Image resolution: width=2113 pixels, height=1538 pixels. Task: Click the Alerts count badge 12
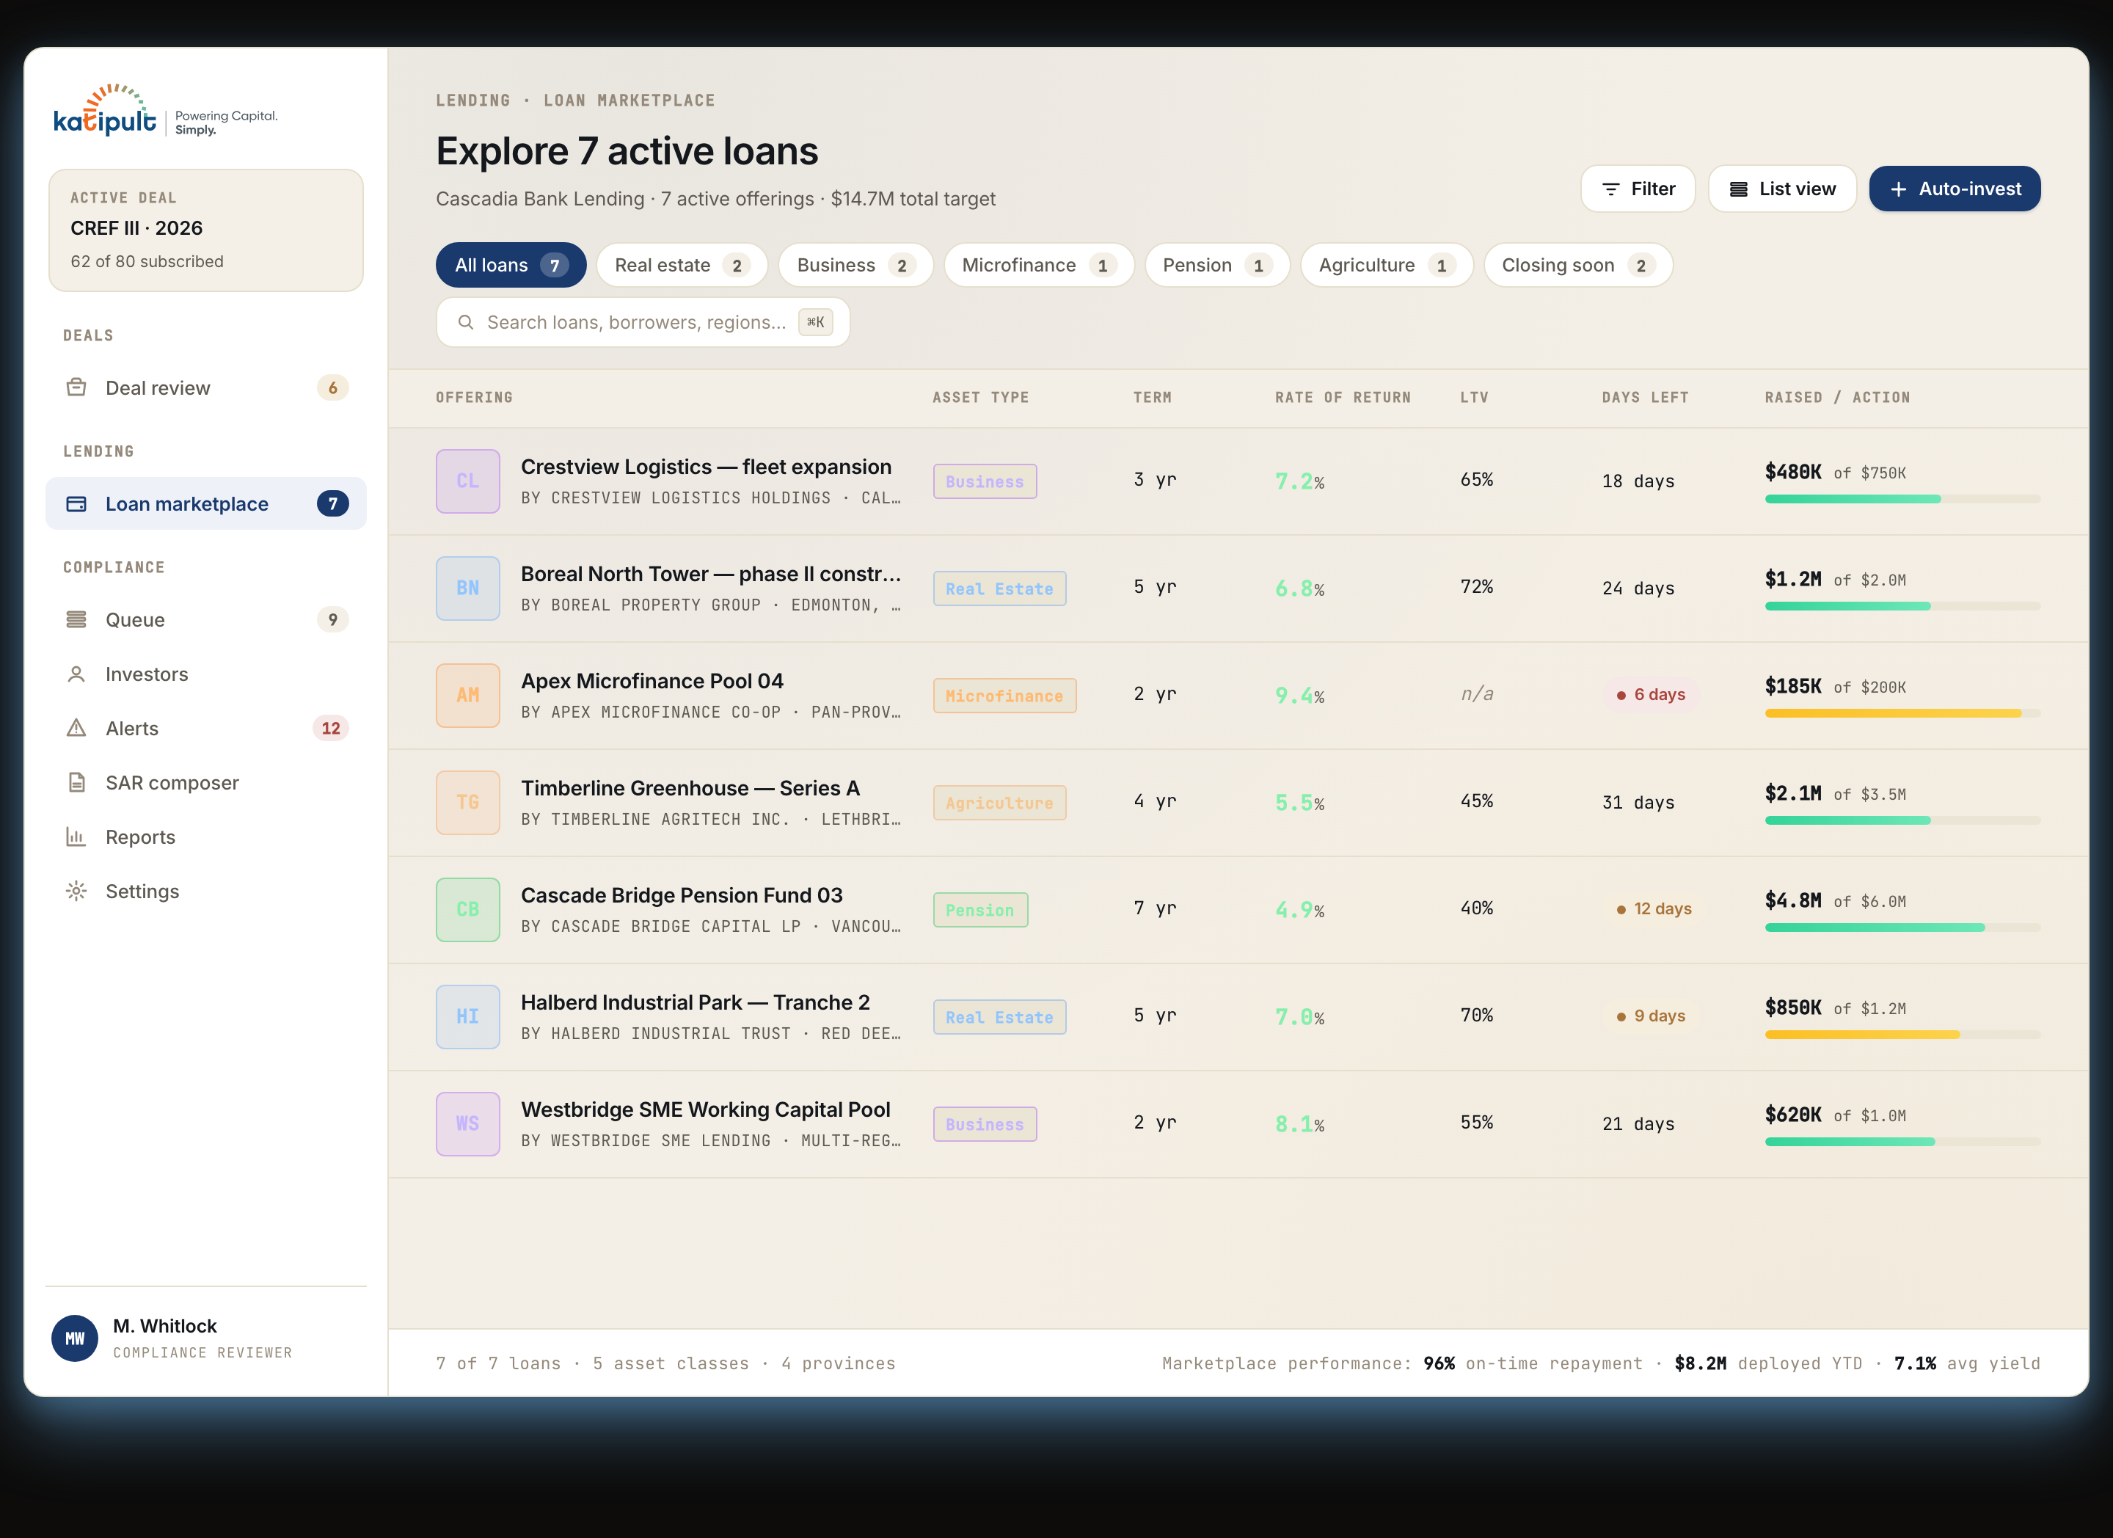pyautogui.click(x=331, y=729)
